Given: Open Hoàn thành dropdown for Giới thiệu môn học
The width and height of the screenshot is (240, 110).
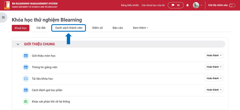Looking at the screenshot, I should pyautogui.click(x=214, y=56).
